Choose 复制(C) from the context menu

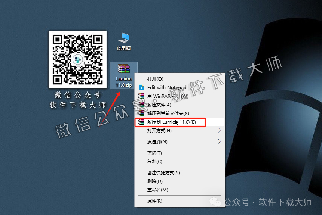tap(180, 162)
